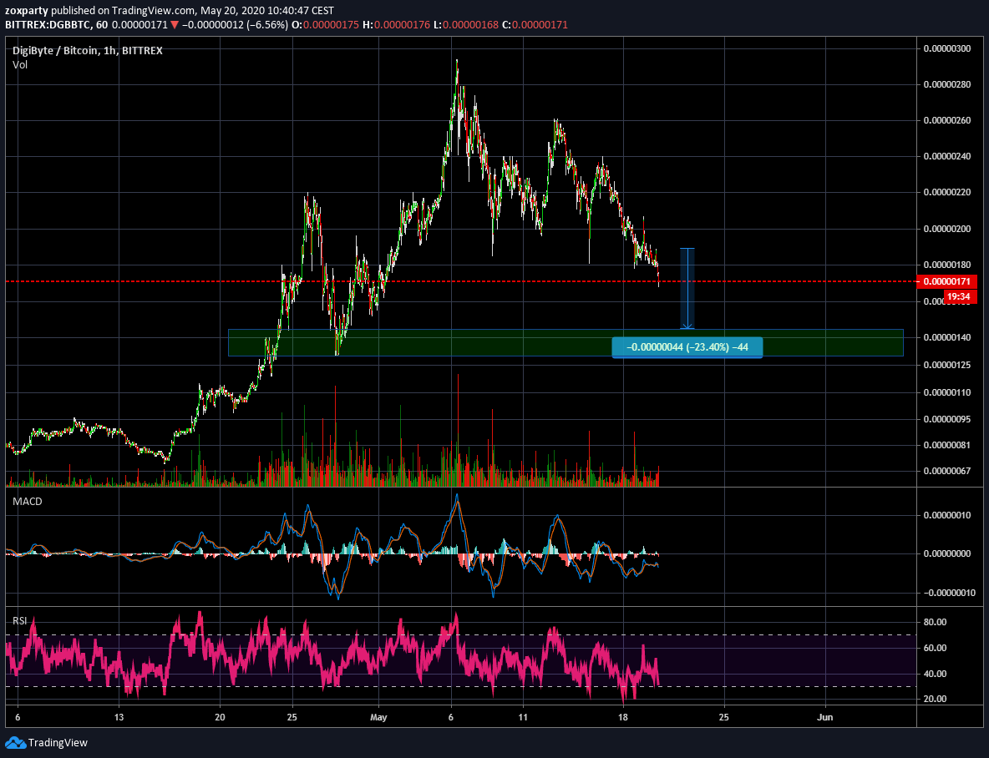Click the Vol indicator label
Viewport: 989px width, 758px height.
(20, 64)
